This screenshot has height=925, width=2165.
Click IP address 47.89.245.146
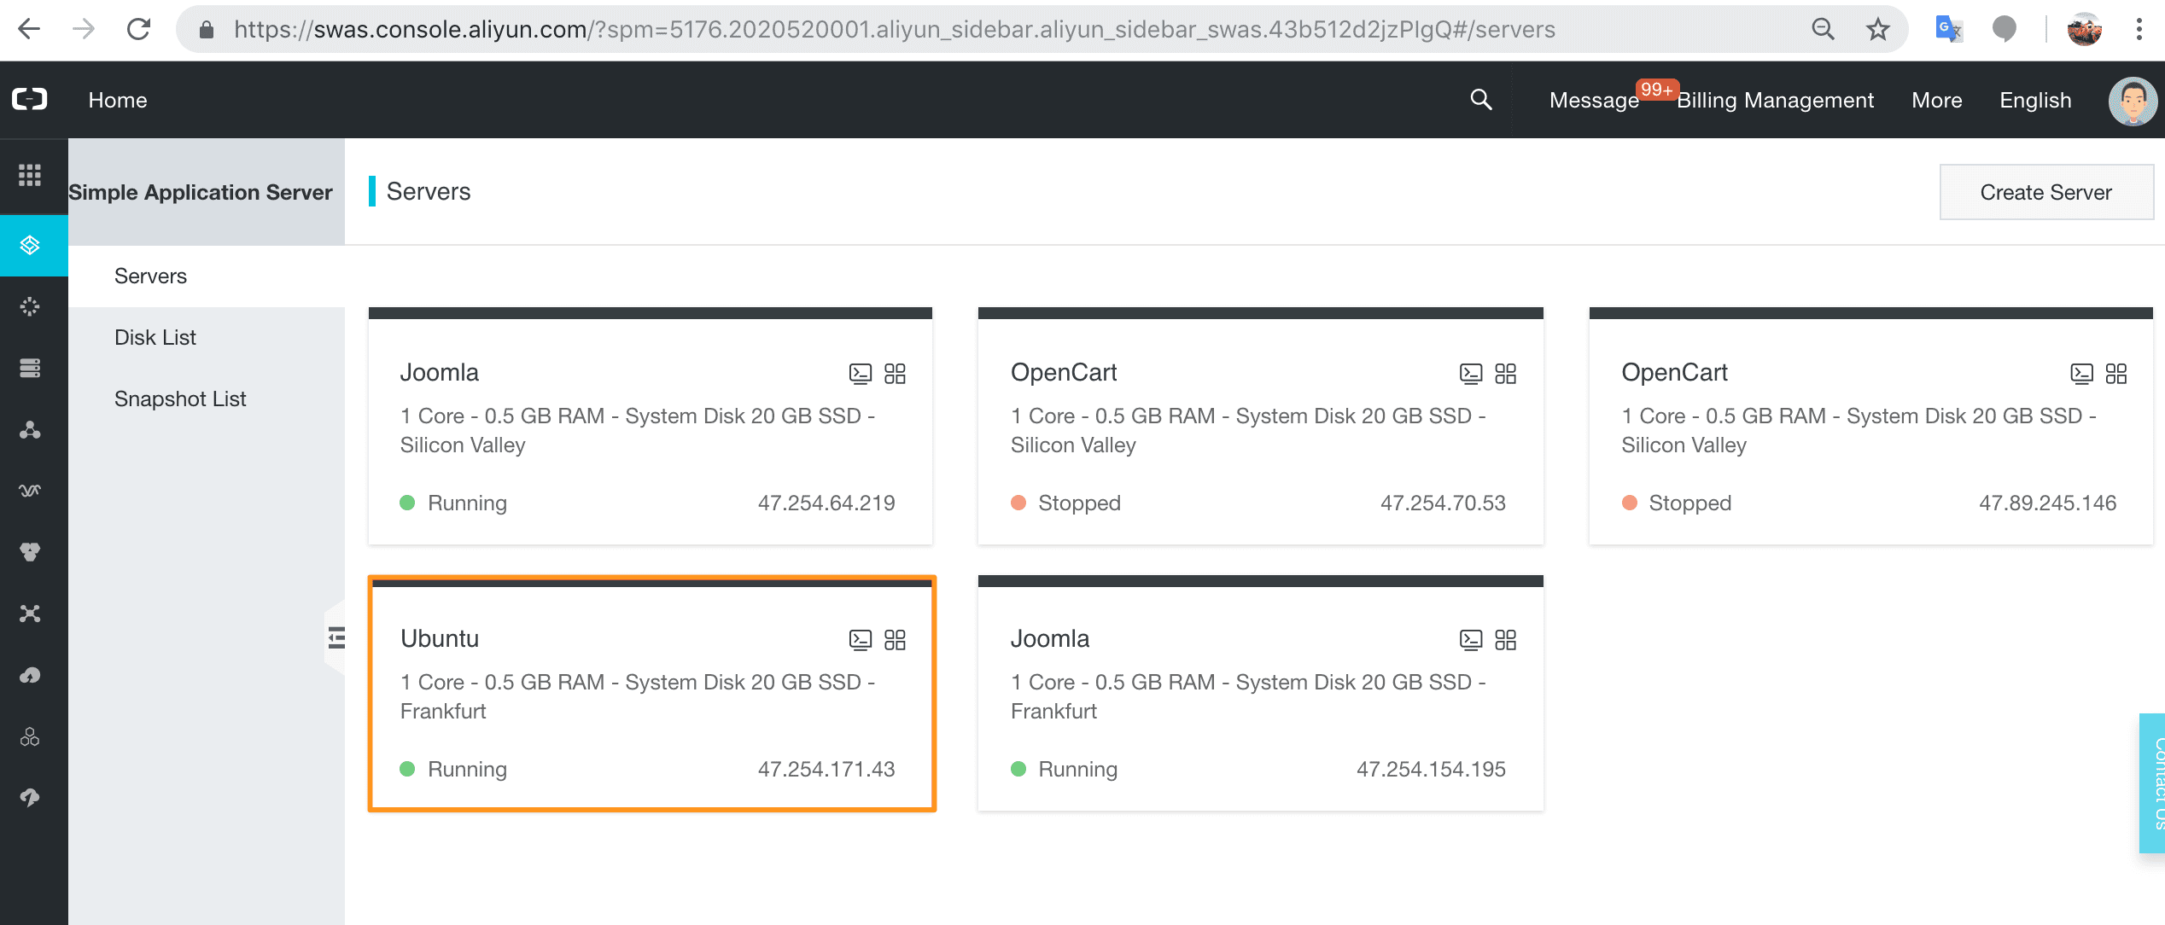point(2047,503)
